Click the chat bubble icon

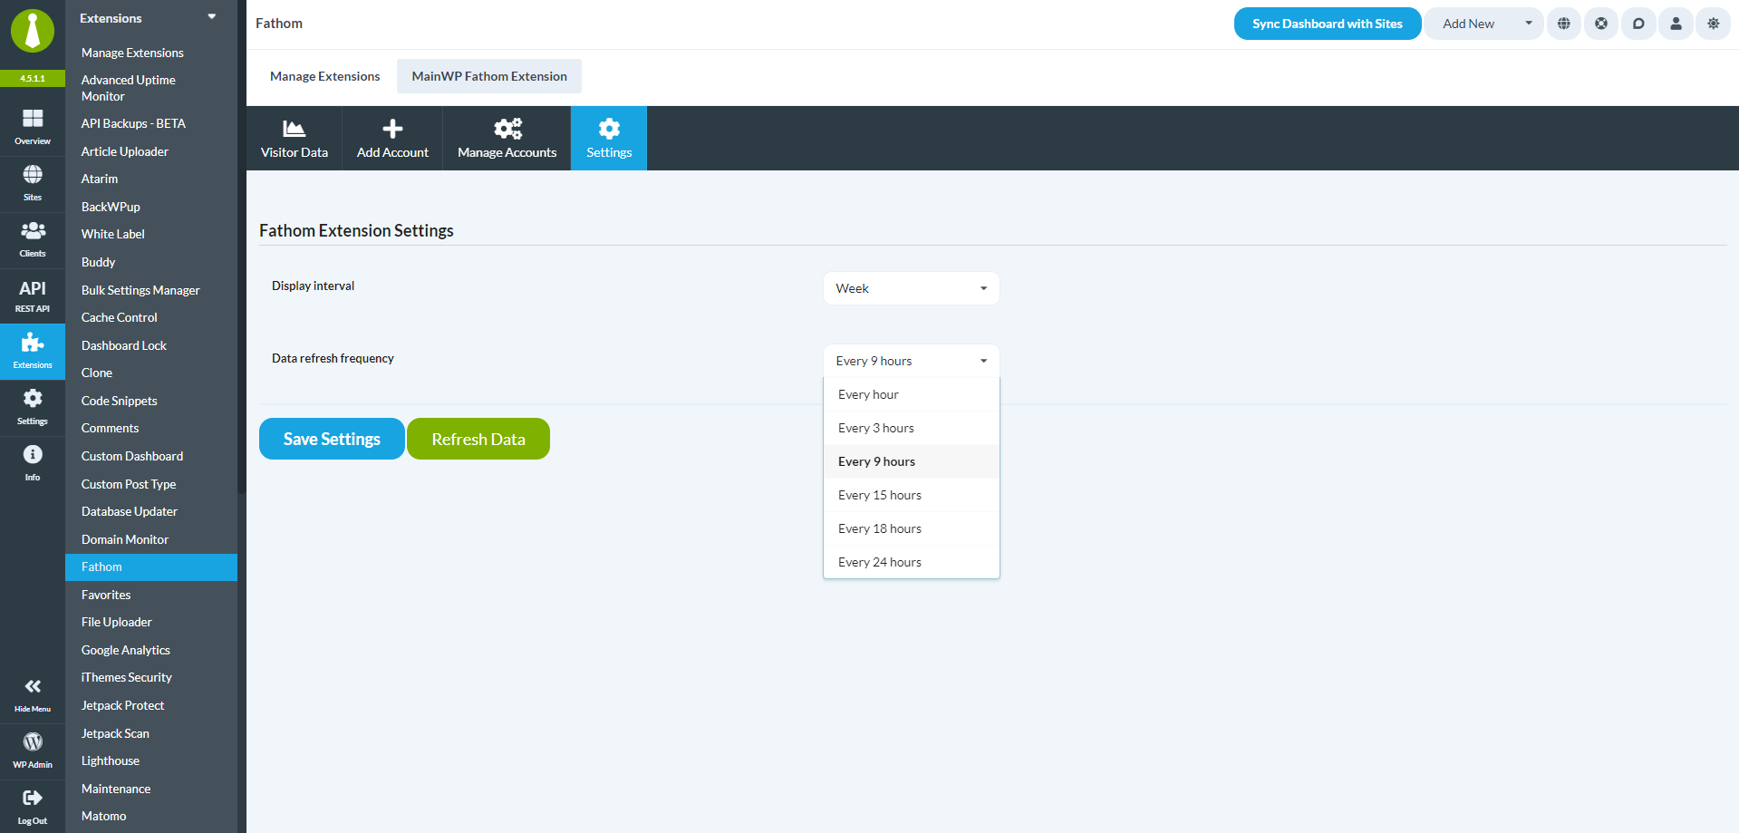(x=1638, y=24)
